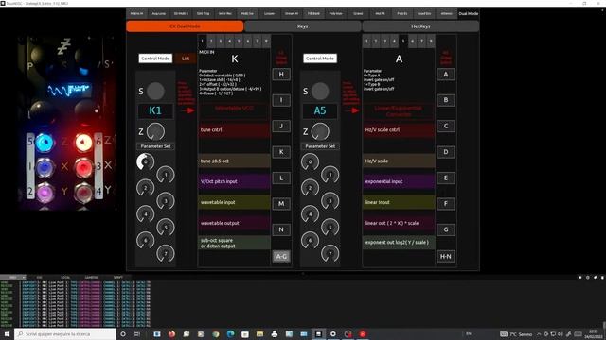
Task: Select channel 1 in A panel
Action: pos(366,41)
